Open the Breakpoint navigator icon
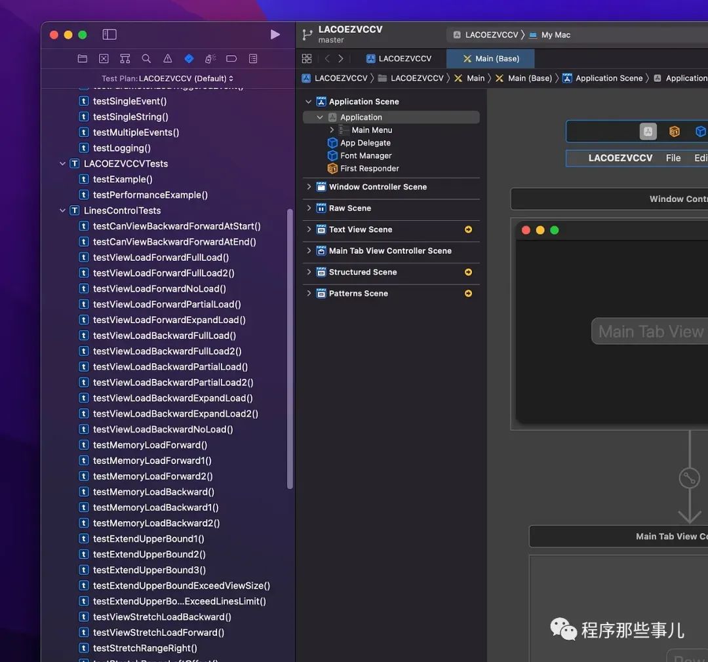This screenshot has width=708, height=662. coord(231,59)
